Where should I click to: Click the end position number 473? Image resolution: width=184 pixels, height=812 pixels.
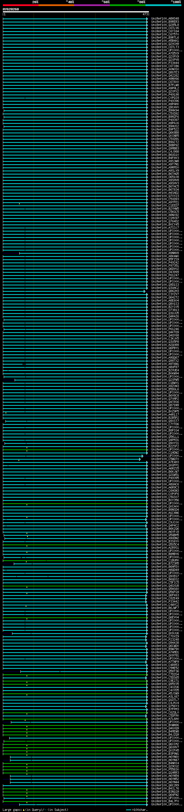point(145,14)
